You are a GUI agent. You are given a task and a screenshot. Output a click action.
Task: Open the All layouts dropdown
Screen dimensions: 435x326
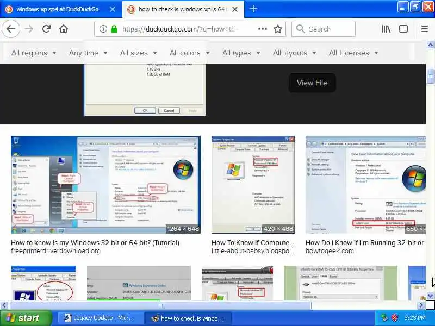[294, 53]
